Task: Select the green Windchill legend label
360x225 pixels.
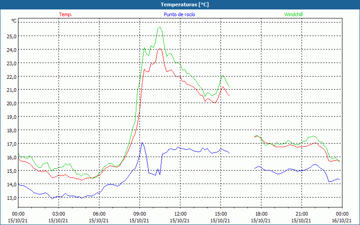Action: pyautogui.click(x=293, y=14)
